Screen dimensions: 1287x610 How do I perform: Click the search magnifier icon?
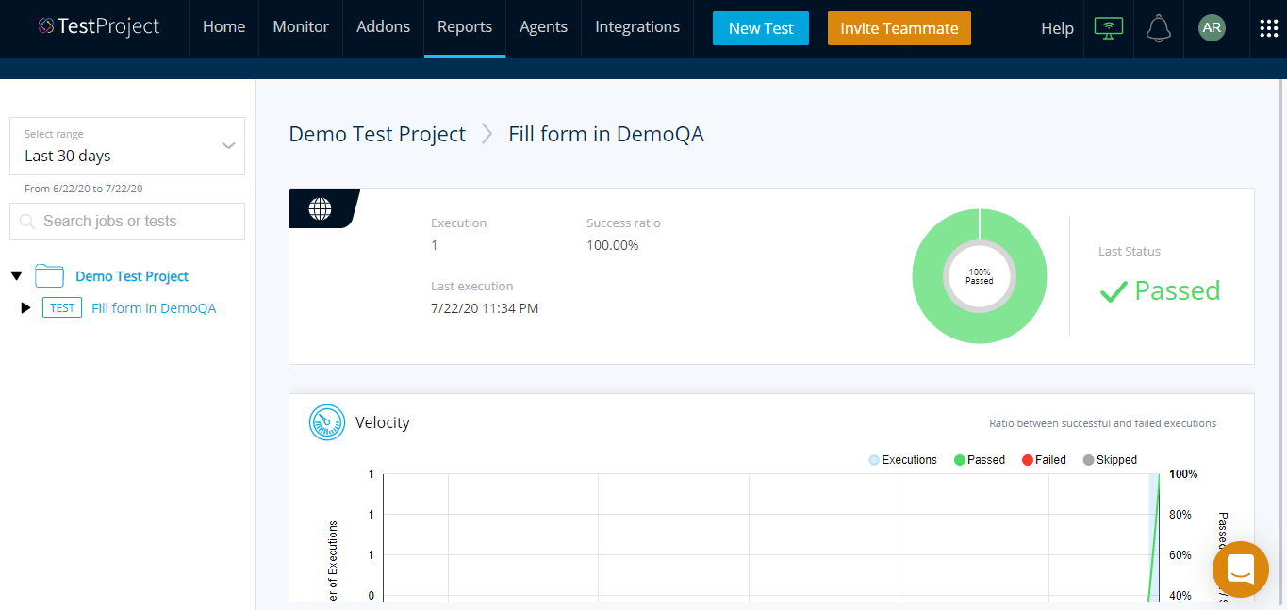click(26, 222)
